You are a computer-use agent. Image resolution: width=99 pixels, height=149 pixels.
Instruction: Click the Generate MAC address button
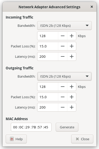[x=67, y=127]
